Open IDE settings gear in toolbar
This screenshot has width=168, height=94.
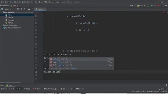coord(166,5)
